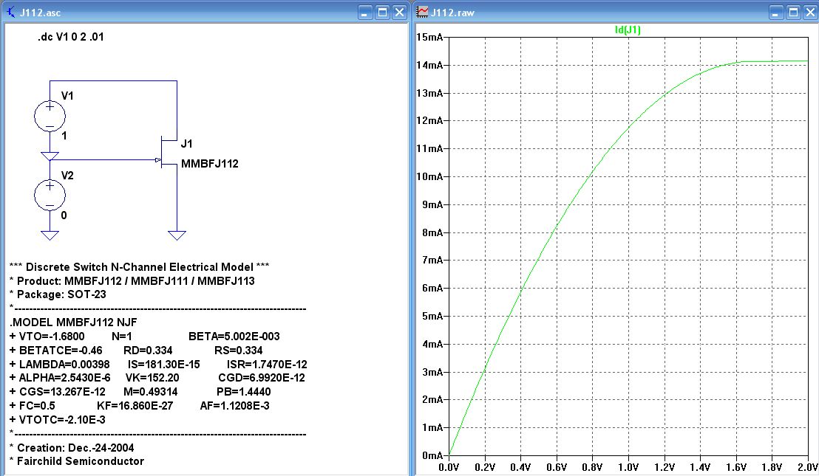Click the Creation: Dec.-24-2004 comment
The height and width of the screenshot is (476, 819).
pyautogui.click(x=72, y=448)
